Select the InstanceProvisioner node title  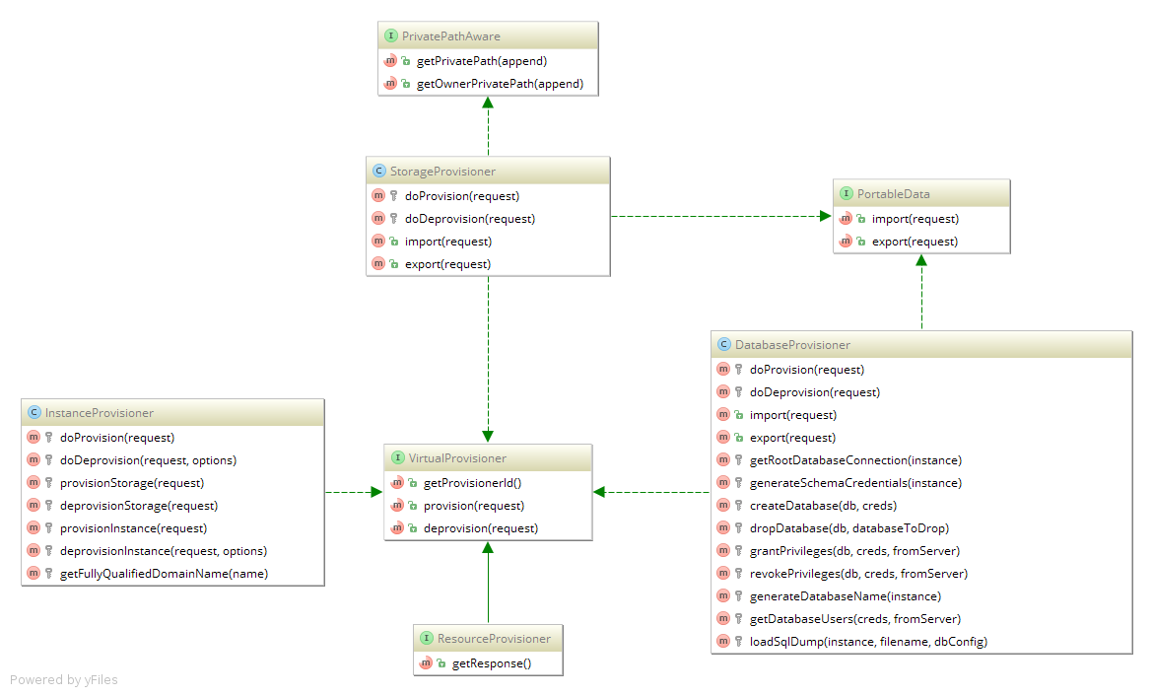pyautogui.click(x=100, y=413)
